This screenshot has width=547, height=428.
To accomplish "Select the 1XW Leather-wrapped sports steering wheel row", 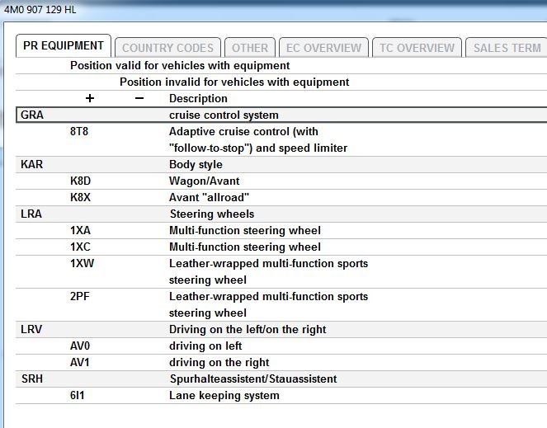I will pos(268,264).
